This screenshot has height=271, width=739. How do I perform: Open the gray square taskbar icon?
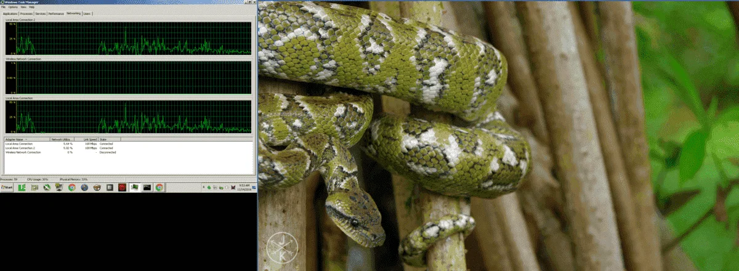point(110,187)
